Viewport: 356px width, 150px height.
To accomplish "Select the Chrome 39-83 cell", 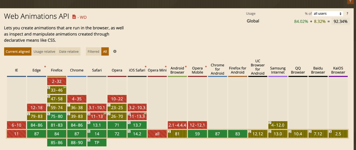I will (77, 116).
